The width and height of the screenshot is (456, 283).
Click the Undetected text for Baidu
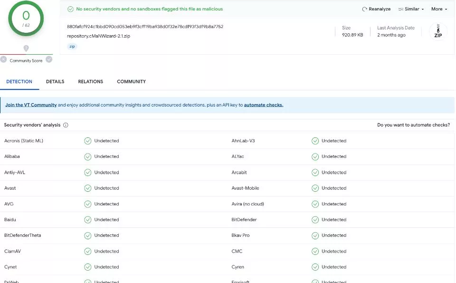(106, 220)
